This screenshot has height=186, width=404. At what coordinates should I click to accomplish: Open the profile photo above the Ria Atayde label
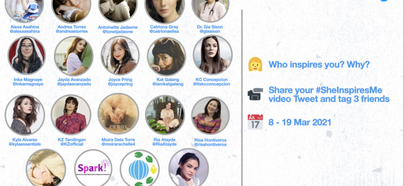[165, 115]
